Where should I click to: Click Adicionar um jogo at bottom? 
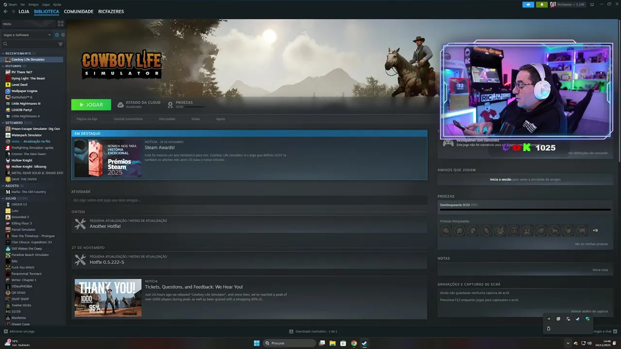coord(19,332)
